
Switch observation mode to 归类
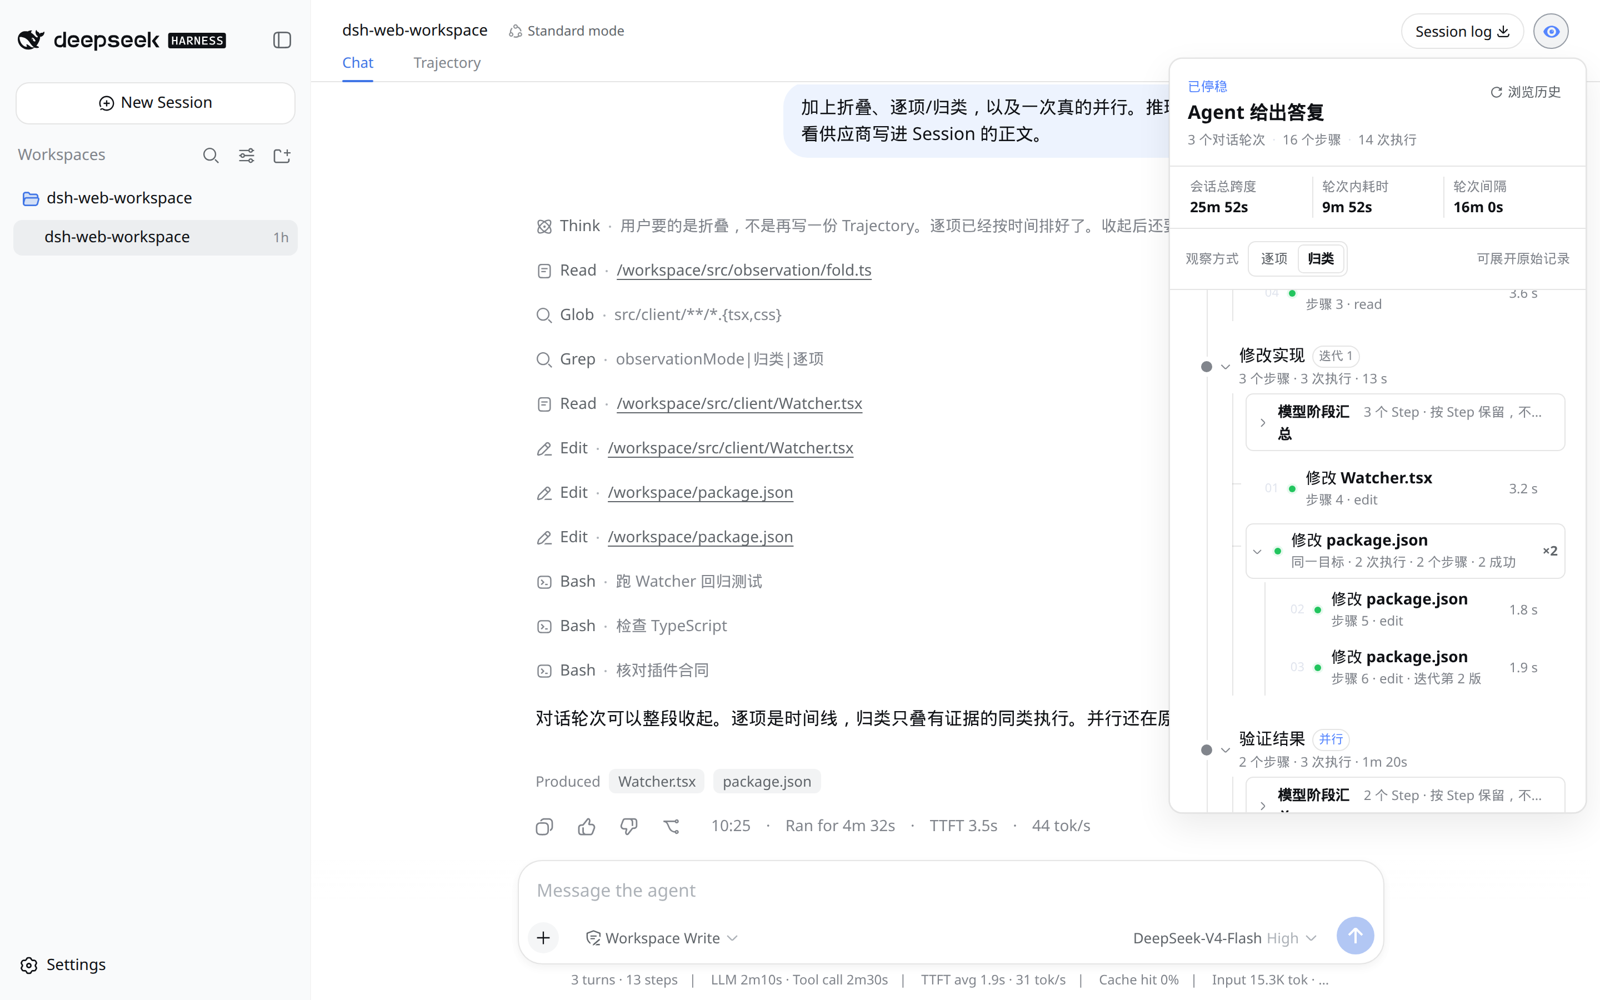pyautogui.click(x=1321, y=258)
